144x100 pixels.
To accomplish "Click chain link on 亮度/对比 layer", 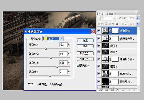I will pos(110,74).
